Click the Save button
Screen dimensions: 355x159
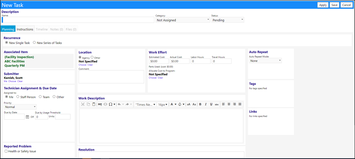334,5
